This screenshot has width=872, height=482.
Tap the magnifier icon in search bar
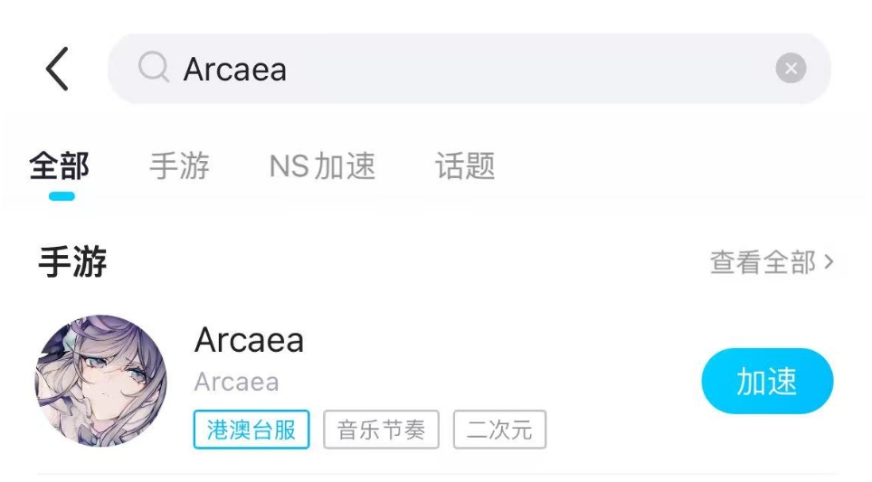tap(154, 68)
